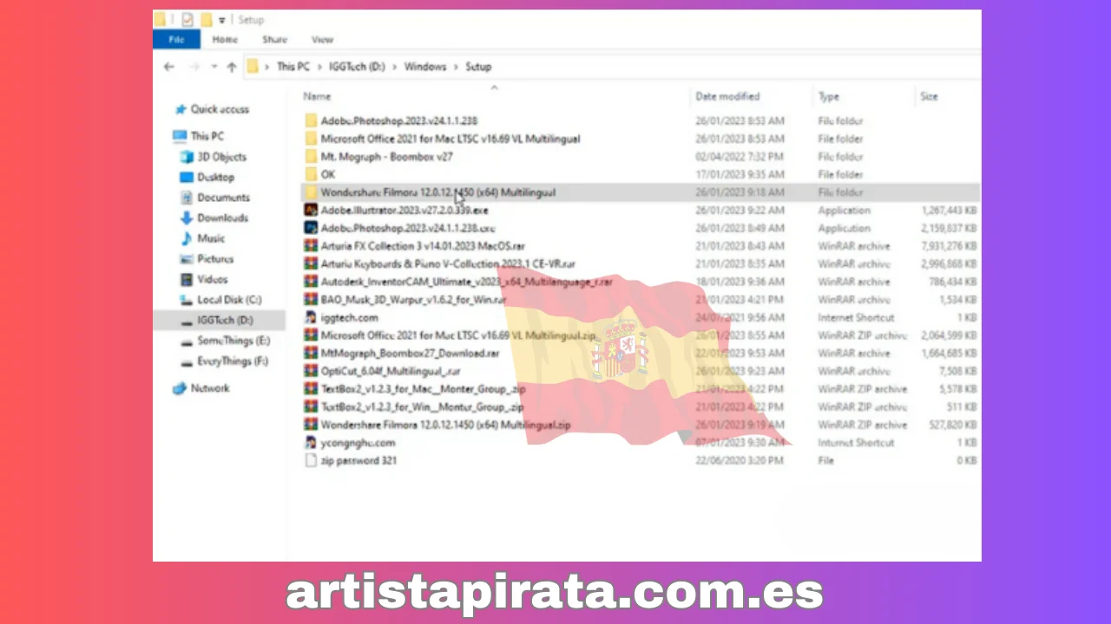Viewport: 1111px width, 624px height.
Task: Select OptiCut_6.04f_Multilingual rar file
Action: 391,371
